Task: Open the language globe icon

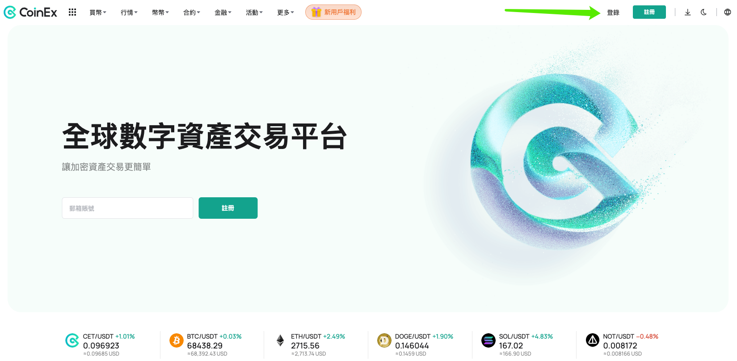Action: [x=728, y=12]
